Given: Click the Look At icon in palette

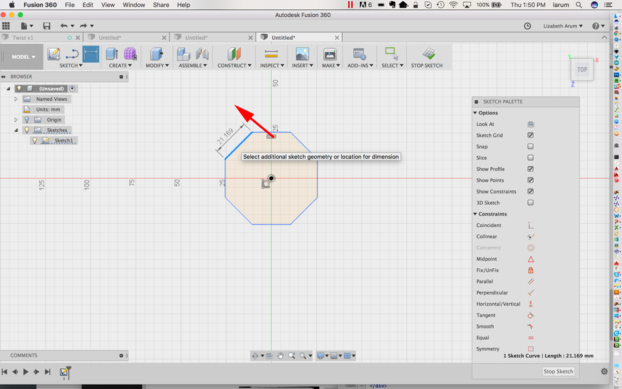Looking at the screenshot, I should (531, 124).
